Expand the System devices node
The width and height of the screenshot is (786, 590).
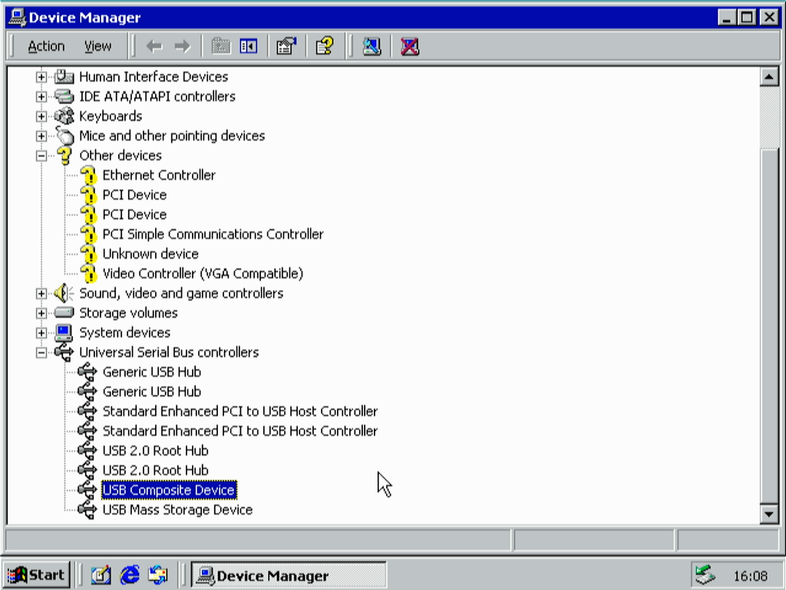coord(41,333)
